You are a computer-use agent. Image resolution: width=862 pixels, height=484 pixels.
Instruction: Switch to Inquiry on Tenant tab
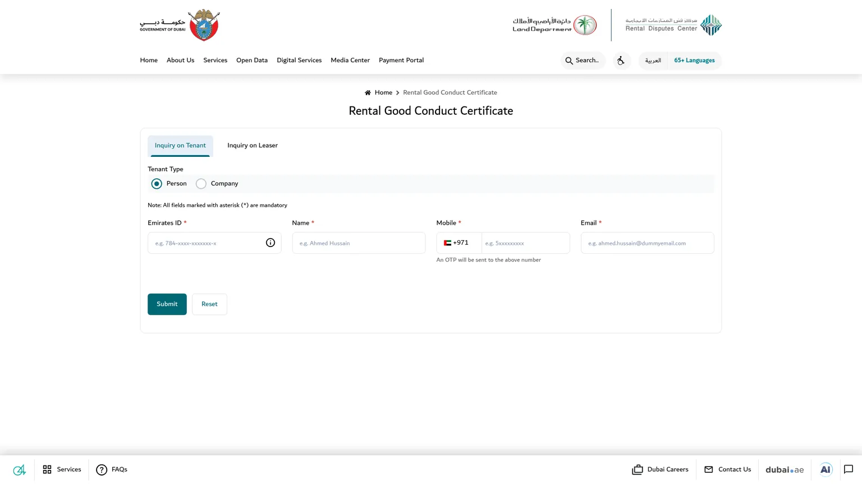(x=180, y=146)
